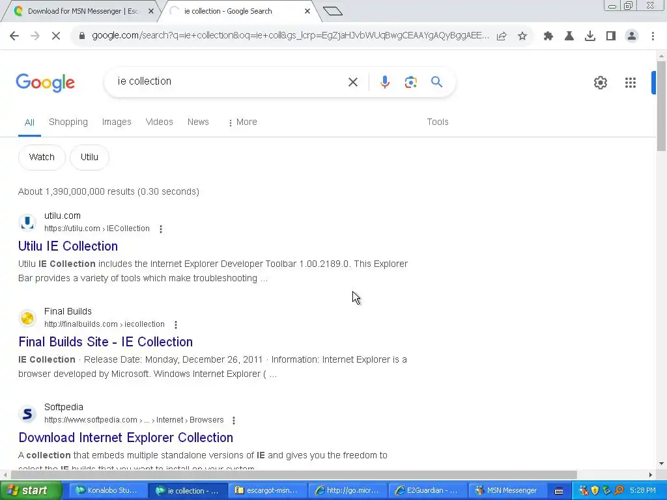Go to Google homepage via logo

click(45, 83)
